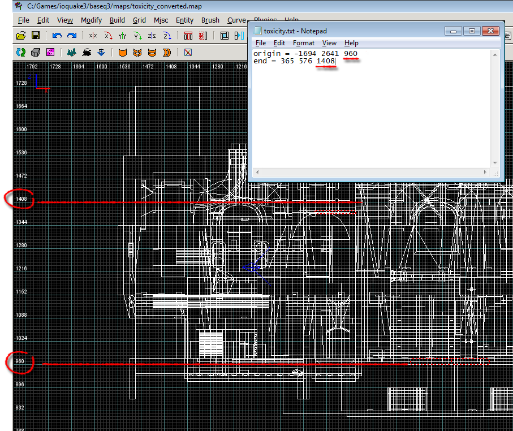Open the Brush menu in Radiant
The width and height of the screenshot is (513, 431).
coord(210,20)
